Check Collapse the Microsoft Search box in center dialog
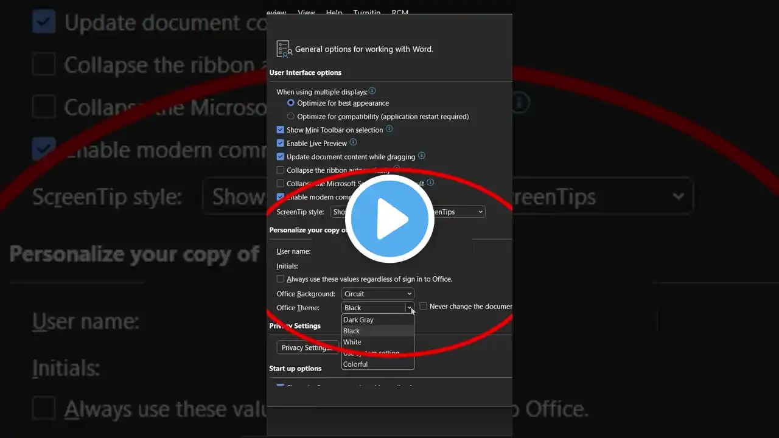This screenshot has height=438, width=779. point(281,183)
